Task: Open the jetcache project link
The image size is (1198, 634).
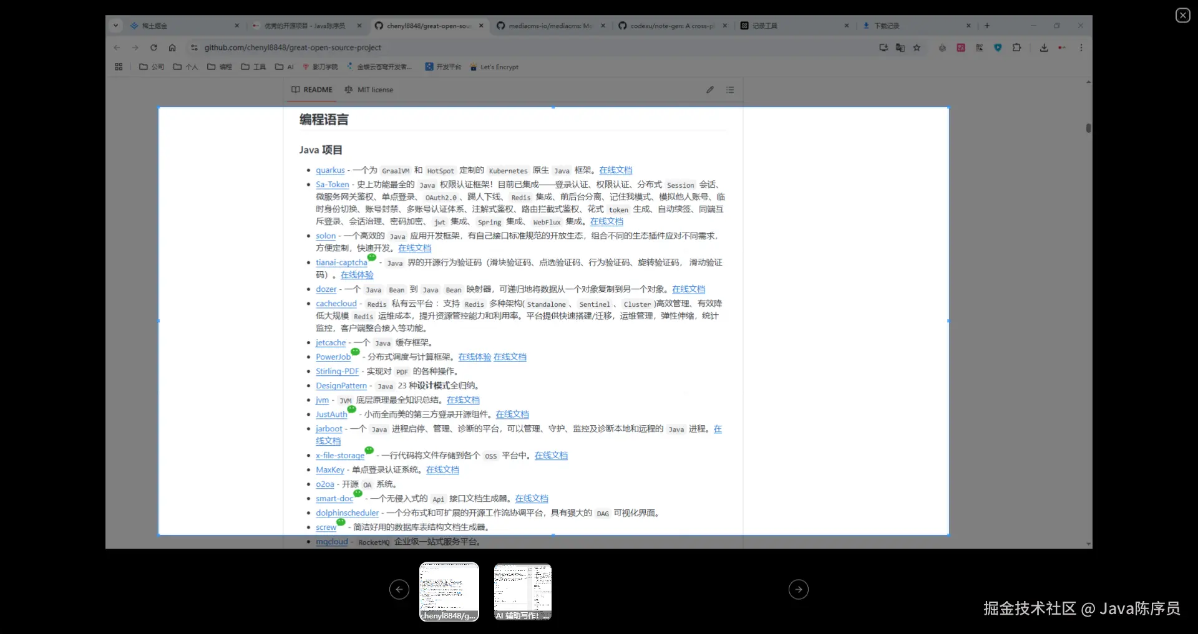Action: tap(331, 343)
